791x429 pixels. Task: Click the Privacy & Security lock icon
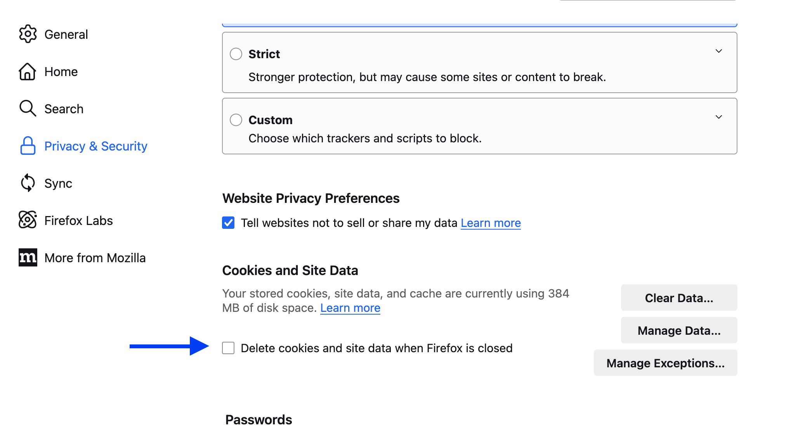point(28,146)
